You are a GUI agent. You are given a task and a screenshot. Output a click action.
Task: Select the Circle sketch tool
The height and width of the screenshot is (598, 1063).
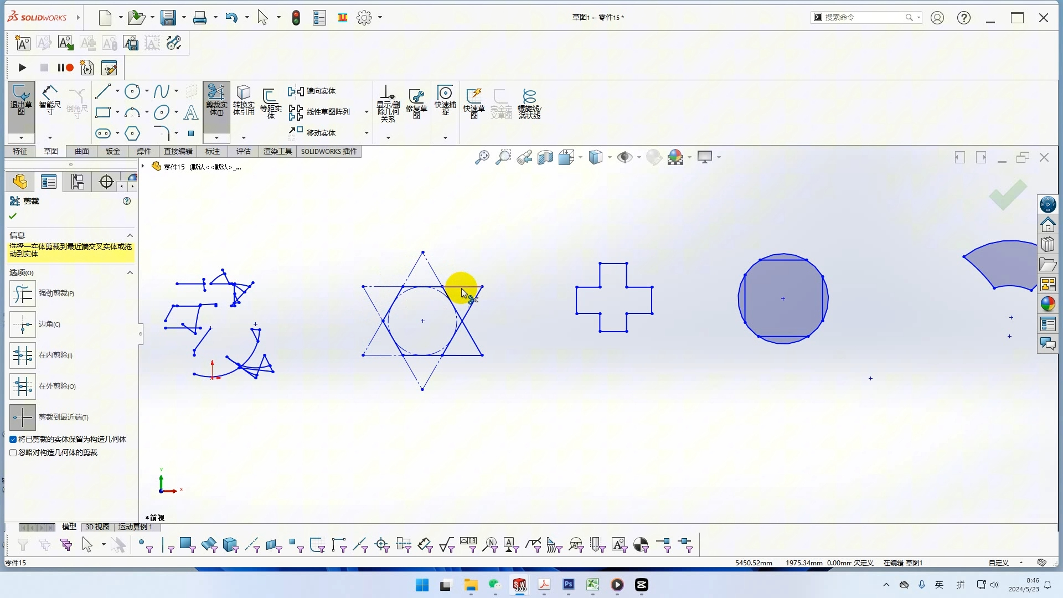pos(133,91)
